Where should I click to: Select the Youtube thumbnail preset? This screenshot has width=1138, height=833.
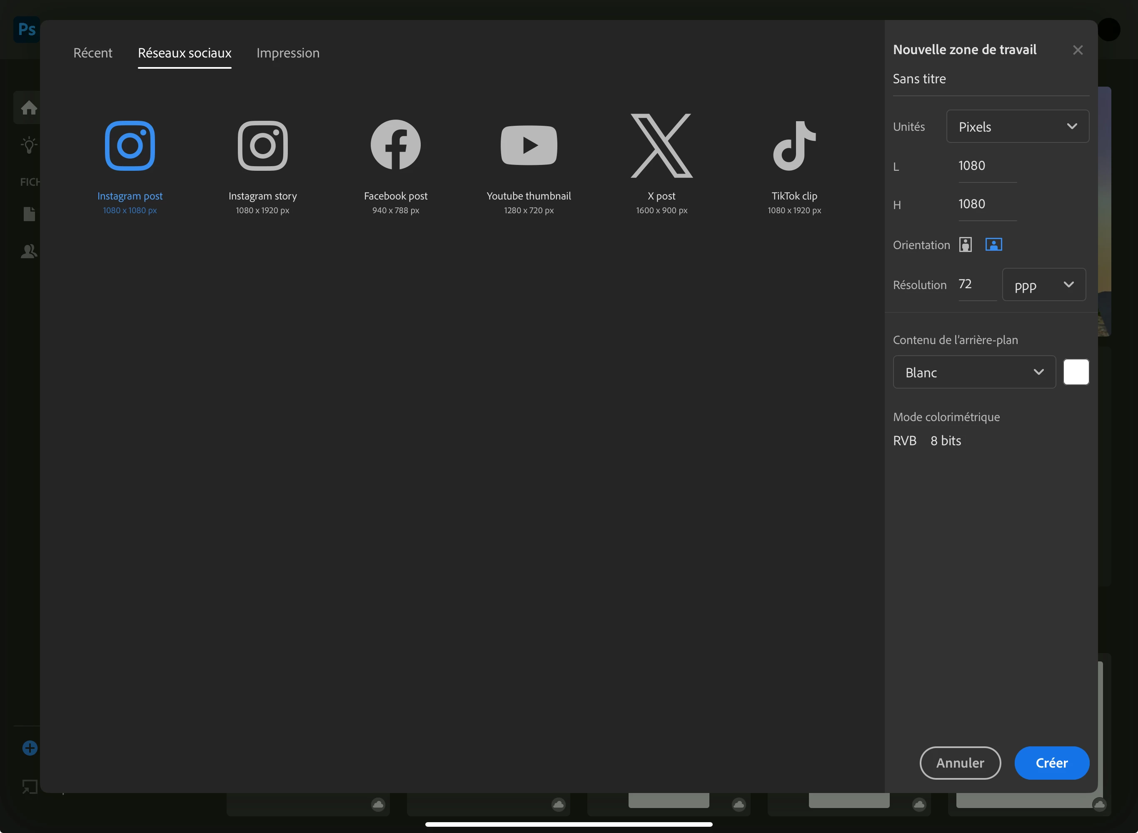pos(529,146)
